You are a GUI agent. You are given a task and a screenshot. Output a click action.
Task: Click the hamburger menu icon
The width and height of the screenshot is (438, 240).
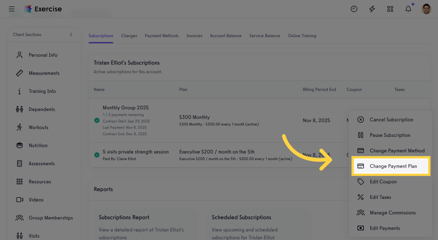pos(12,9)
